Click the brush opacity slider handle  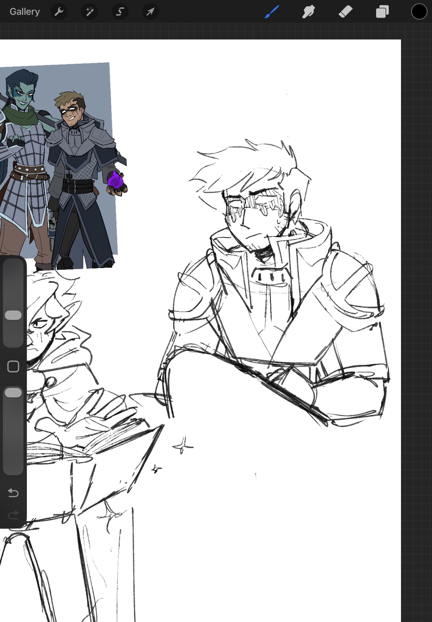(x=13, y=392)
